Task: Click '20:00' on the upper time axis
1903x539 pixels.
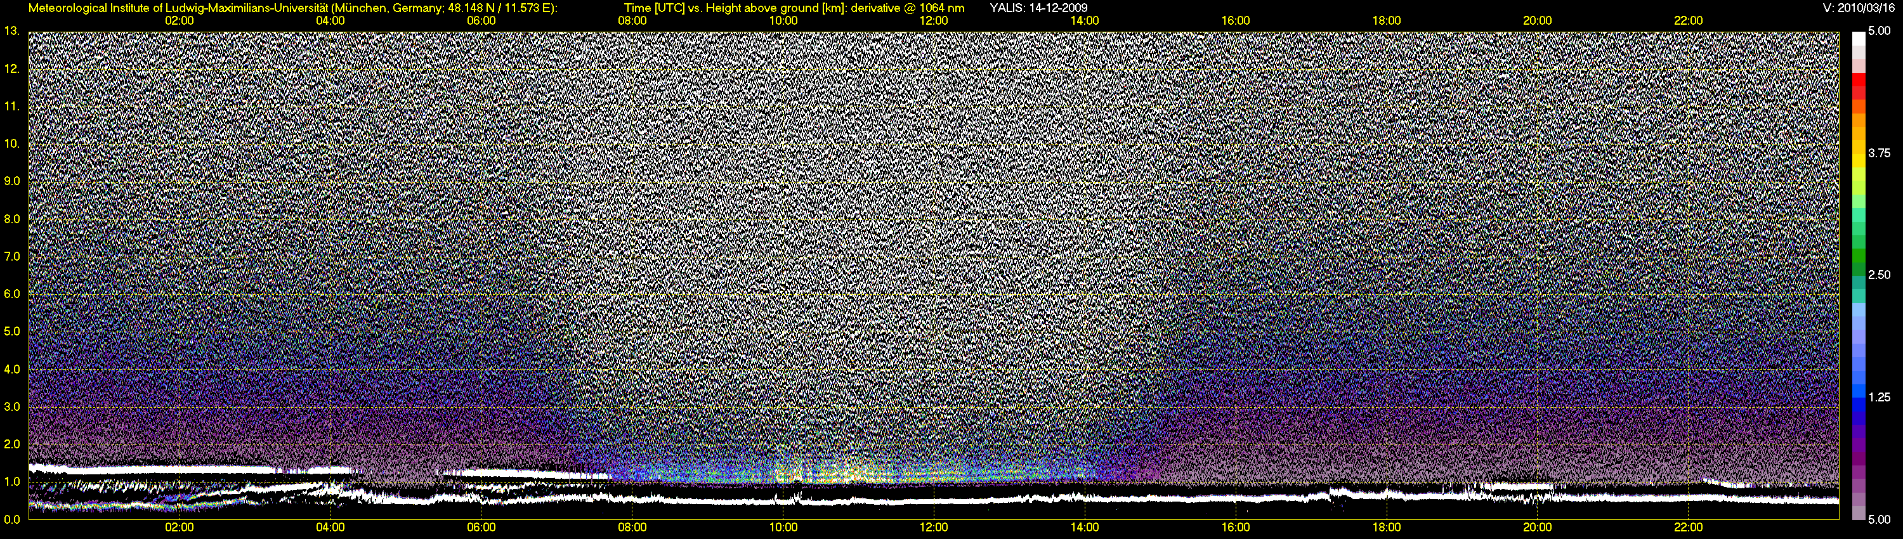Action: click(1538, 21)
